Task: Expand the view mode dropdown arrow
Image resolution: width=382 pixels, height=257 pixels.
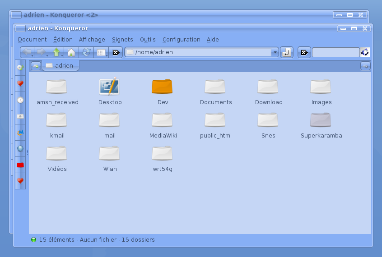Action: (x=107, y=56)
